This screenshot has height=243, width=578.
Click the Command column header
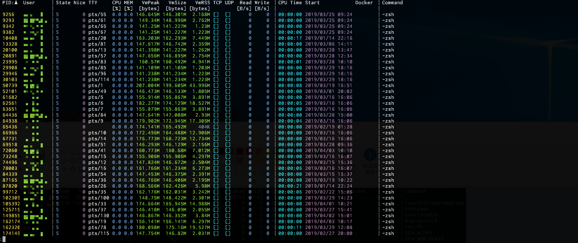click(392, 3)
